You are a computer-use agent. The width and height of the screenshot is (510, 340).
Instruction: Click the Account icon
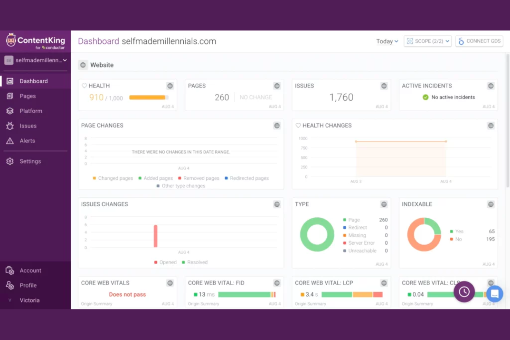(x=10, y=270)
